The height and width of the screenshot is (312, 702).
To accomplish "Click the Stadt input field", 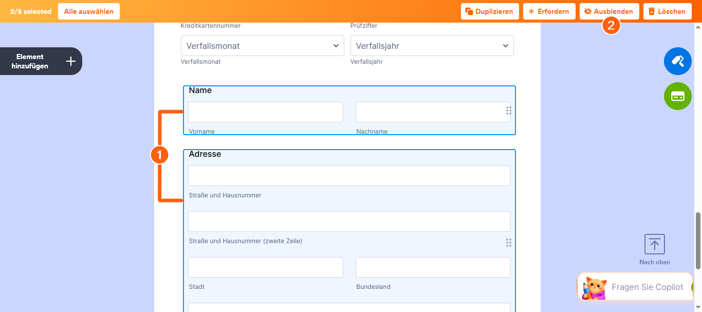I will click(266, 267).
